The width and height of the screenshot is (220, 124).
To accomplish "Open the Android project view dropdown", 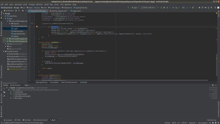I will 9,11.
